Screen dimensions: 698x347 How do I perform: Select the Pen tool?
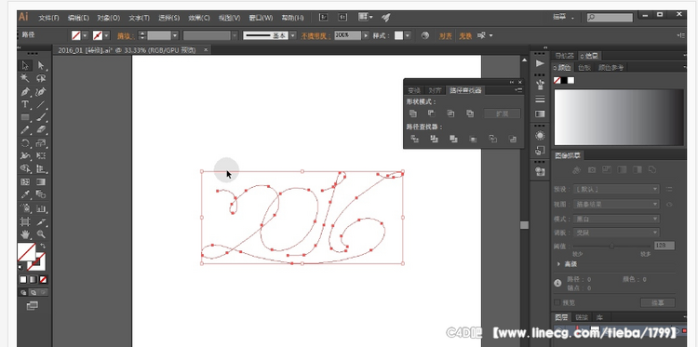tap(25, 92)
